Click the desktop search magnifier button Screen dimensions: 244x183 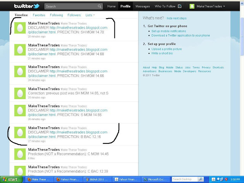click(x=201, y=179)
